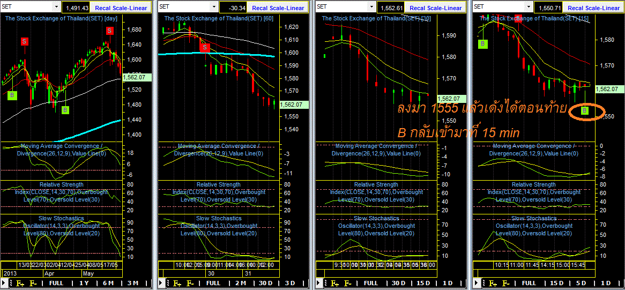
Task: Decrease font with F- in the day chart
Action: [x=32, y=284]
